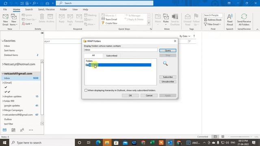260x146 pixels.
Task: Collapse the netcastd@gmail.com account
Action: (x=3, y=73)
